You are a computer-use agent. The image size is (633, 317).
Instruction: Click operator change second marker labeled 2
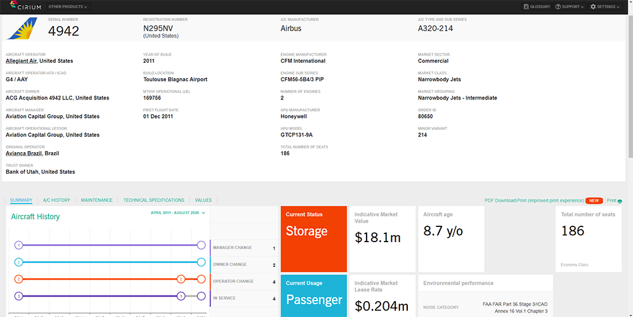click(x=181, y=279)
